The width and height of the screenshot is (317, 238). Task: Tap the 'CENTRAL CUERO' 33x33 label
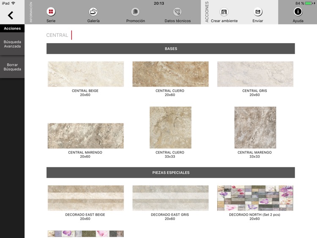tap(170, 153)
